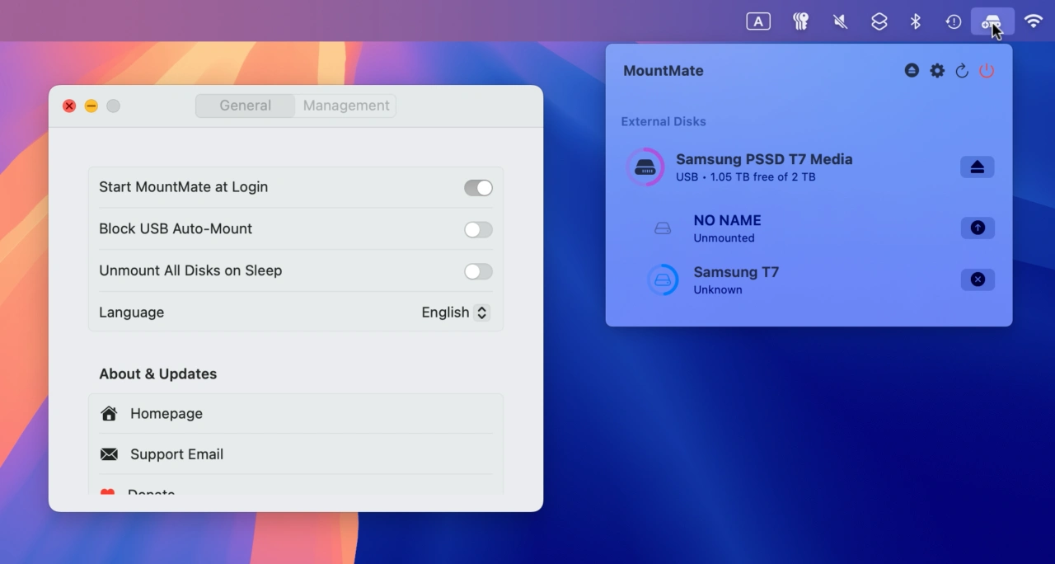The height and width of the screenshot is (564, 1055).
Task: Open the Homepage link
Action: pyautogui.click(x=166, y=414)
